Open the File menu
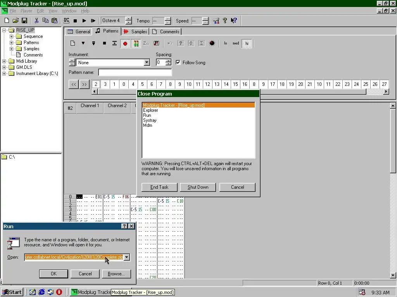 13,11
